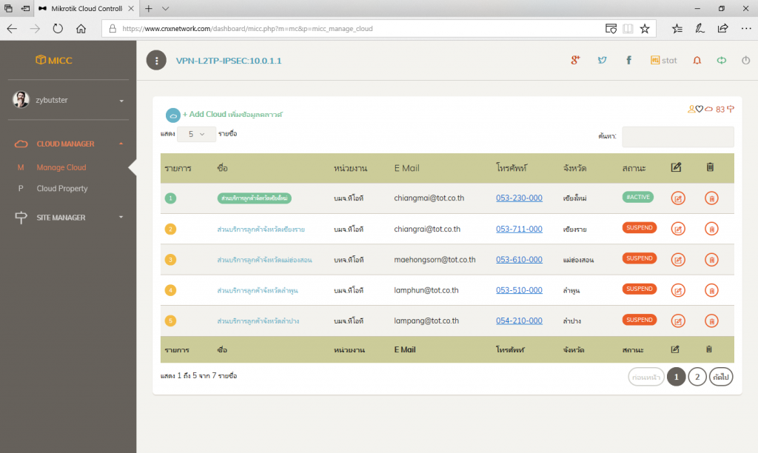Open the rows-per-page dropdown showing 5

[196, 134]
